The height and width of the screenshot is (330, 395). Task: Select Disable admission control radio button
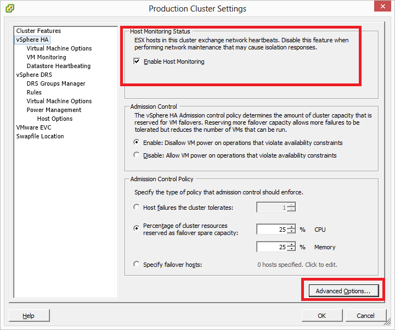coord(136,155)
